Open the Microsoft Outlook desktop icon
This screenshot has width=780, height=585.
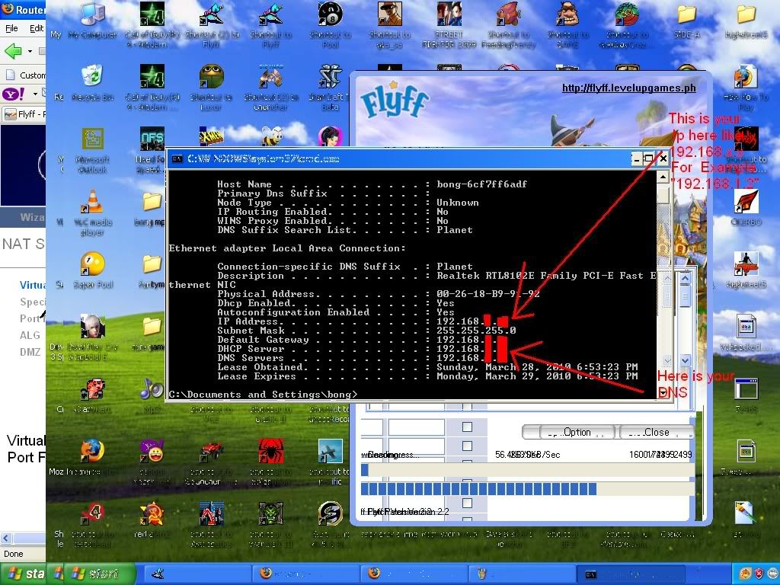93,140
